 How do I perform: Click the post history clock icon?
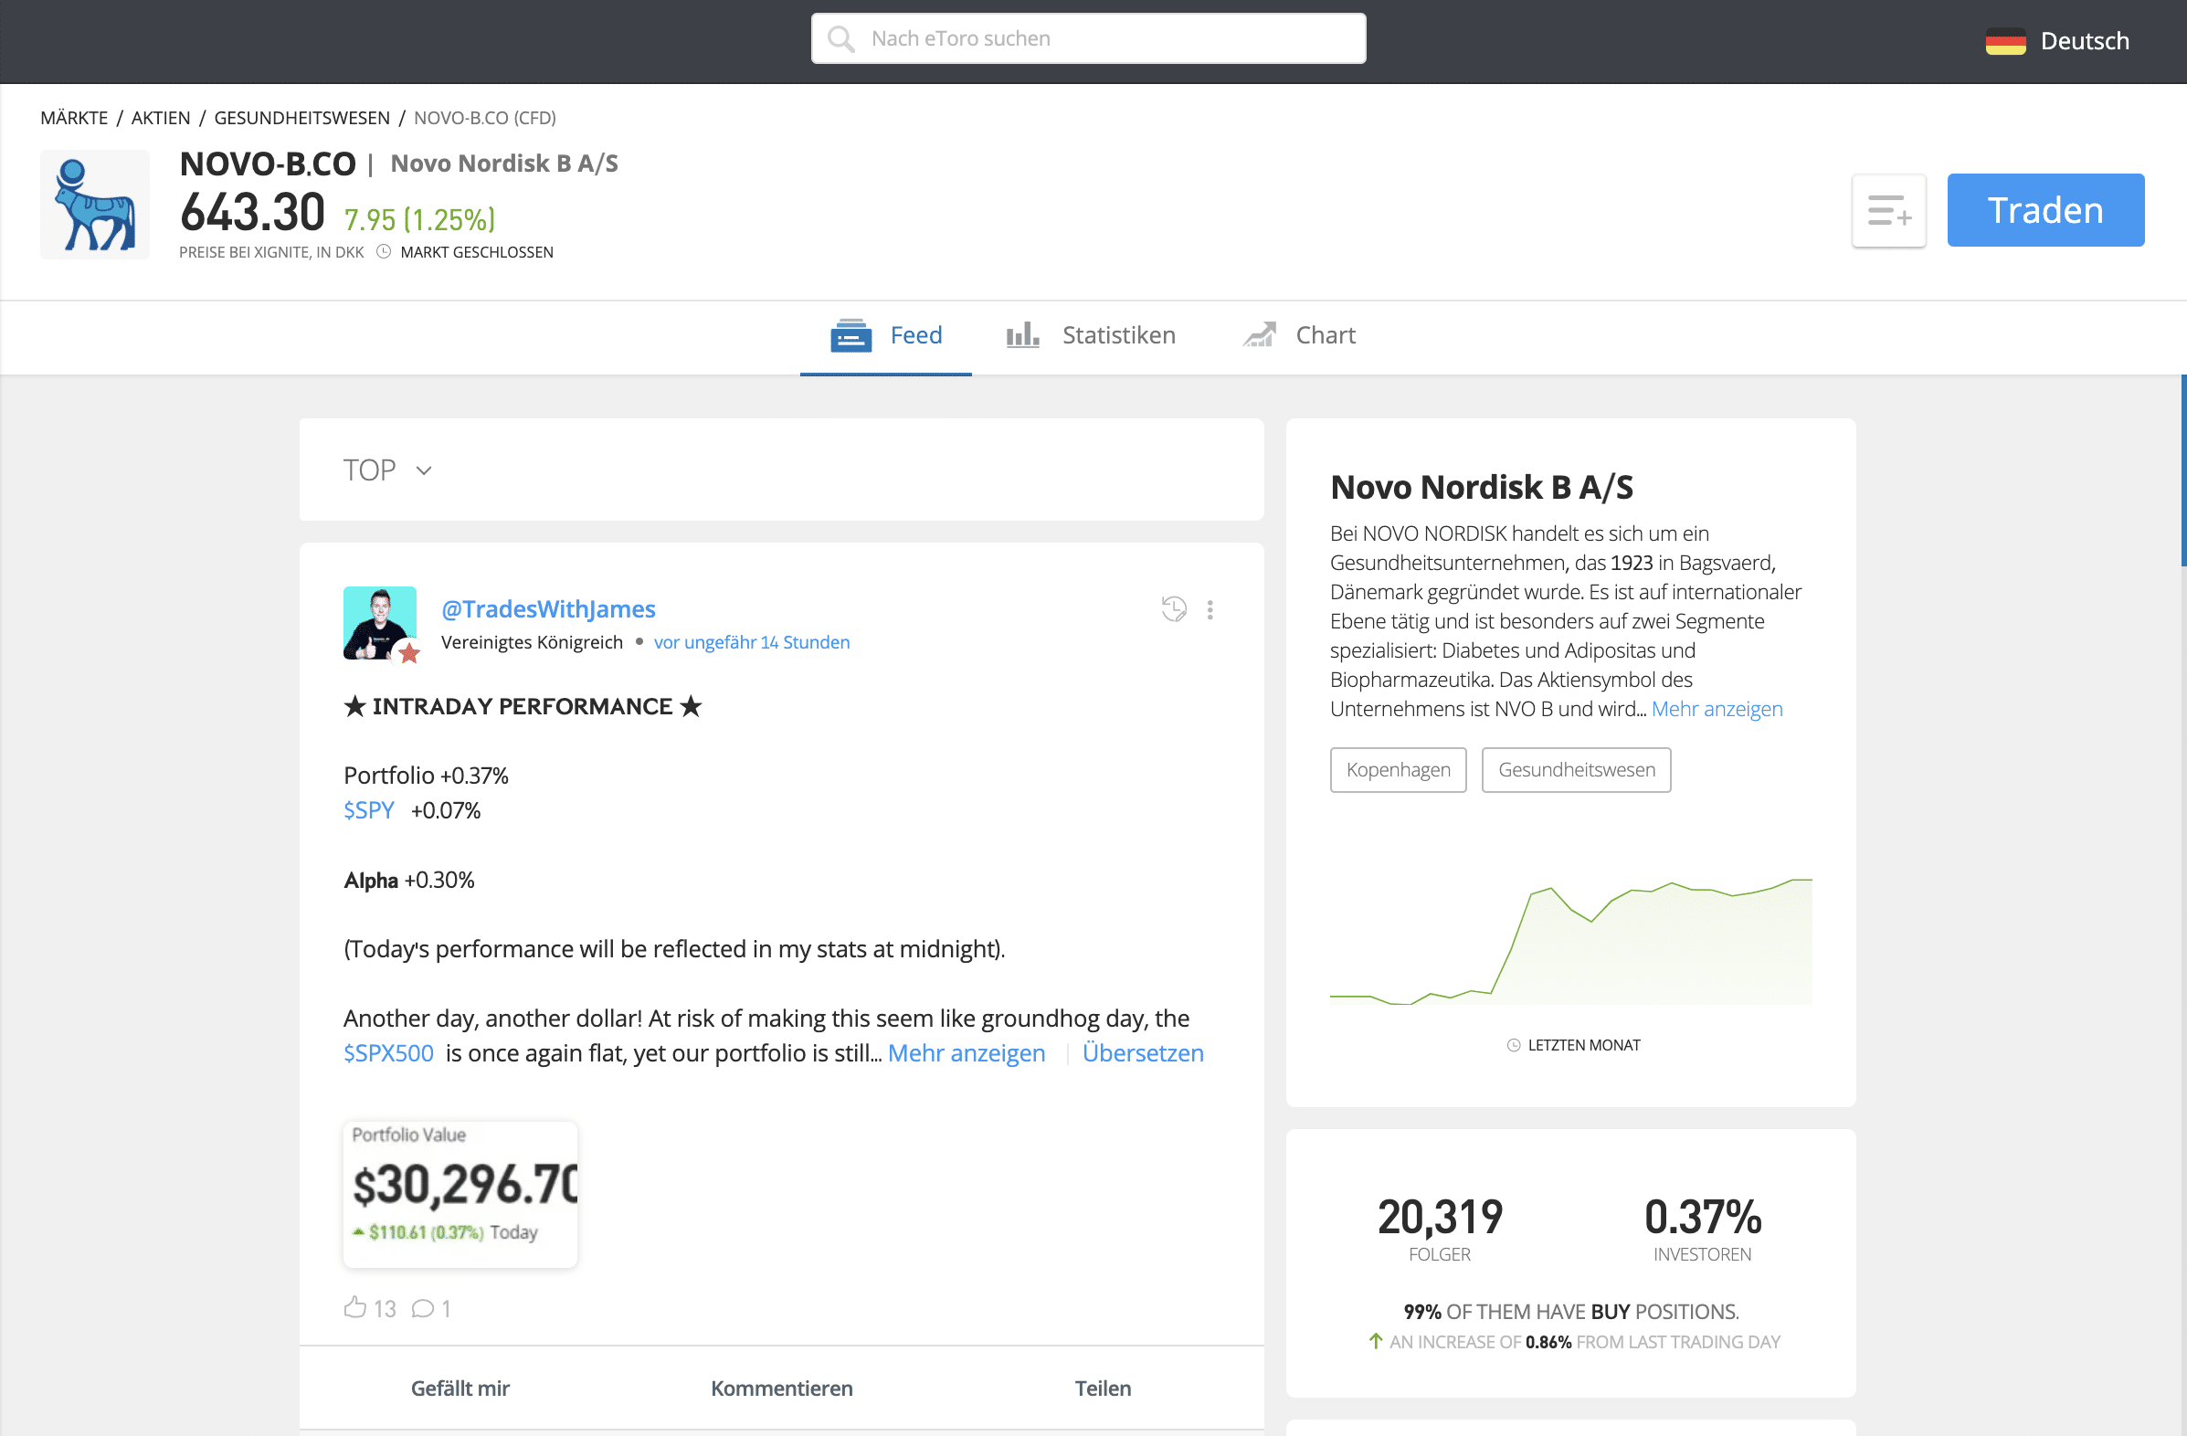(1174, 608)
